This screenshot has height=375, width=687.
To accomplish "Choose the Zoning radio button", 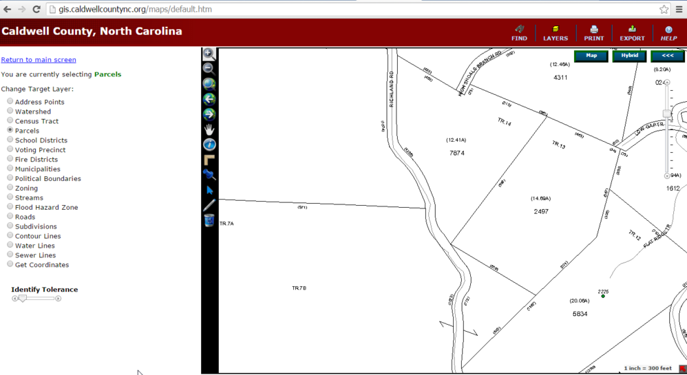I will (x=10, y=188).
